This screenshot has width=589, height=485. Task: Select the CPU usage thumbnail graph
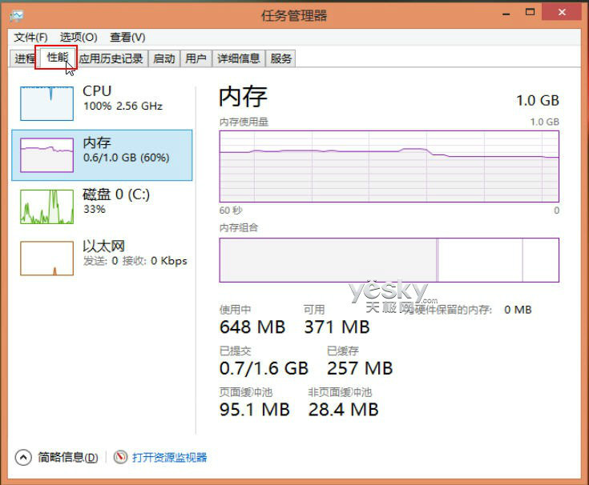point(46,103)
